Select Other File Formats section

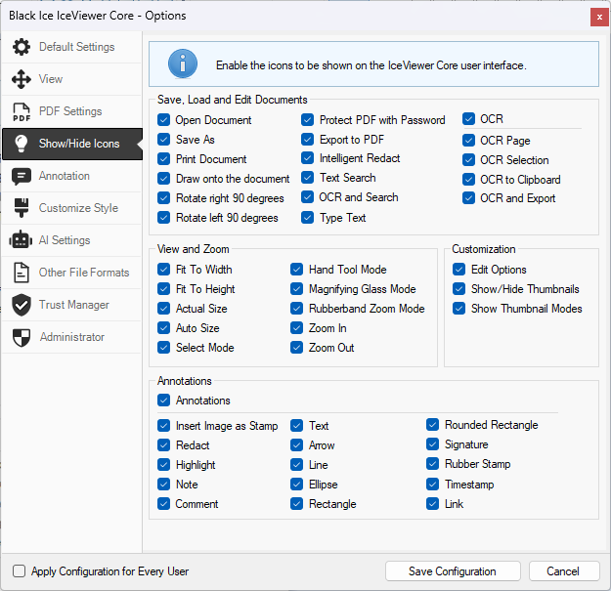pos(71,273)
